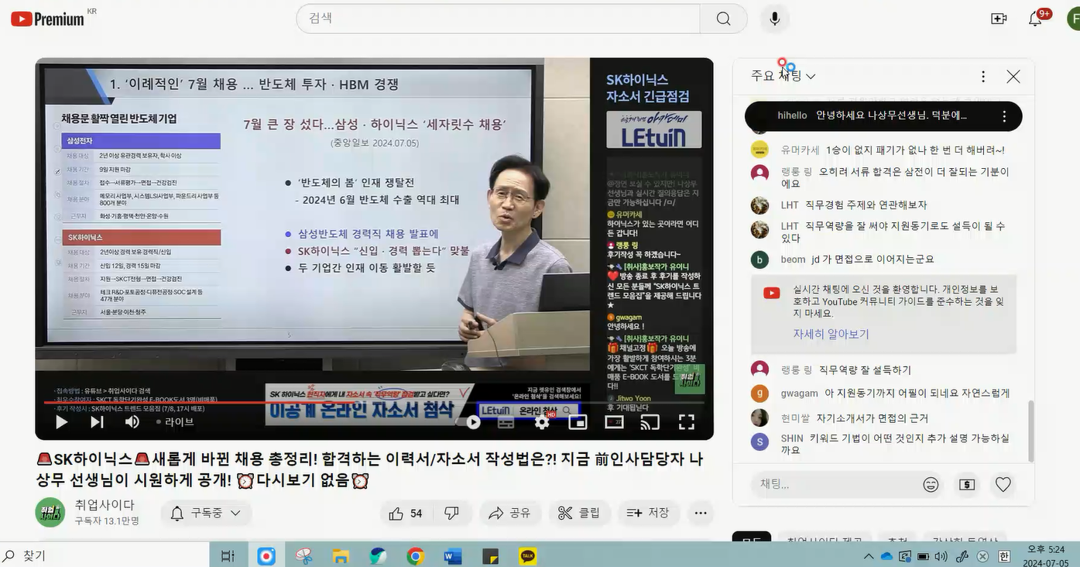Screen dimensions: 1080x567
Task: Toggle subtitles in the video player
Action: pyautogui.click(x=506, y=422)
